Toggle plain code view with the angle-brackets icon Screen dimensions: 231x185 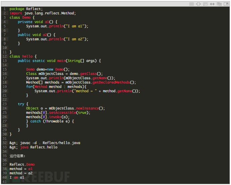click(198, 4)
